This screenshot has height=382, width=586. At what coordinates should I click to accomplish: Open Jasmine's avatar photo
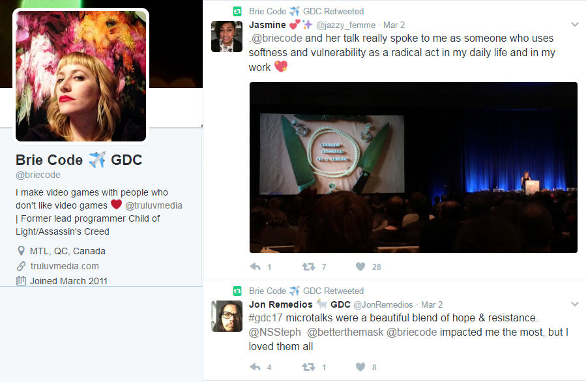point(227,37)
